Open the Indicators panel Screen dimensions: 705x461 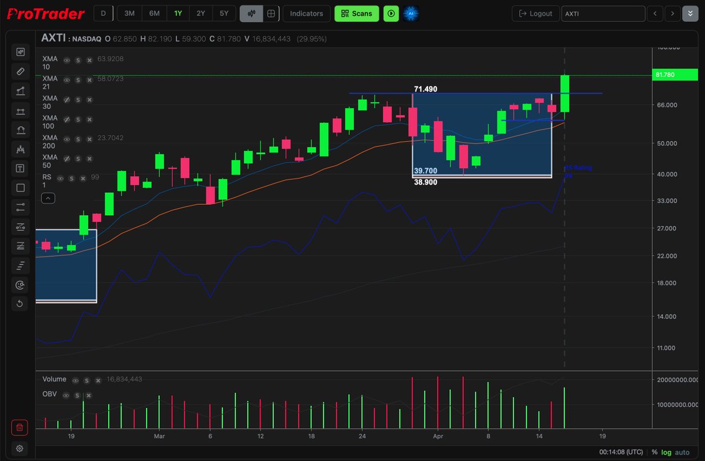[x=306, y=13]
